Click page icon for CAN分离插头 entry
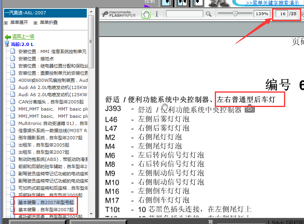This screenshot has height=224, width=304. point(13,101)
